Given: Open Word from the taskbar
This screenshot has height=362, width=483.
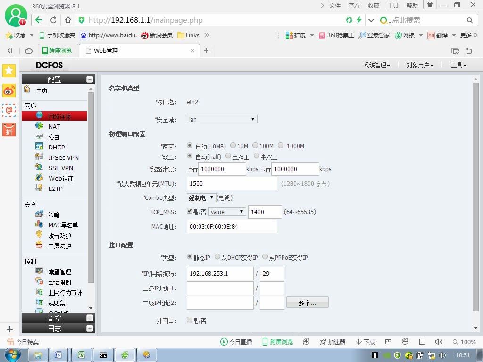Looking at the screenshot, I should (58, 355).
